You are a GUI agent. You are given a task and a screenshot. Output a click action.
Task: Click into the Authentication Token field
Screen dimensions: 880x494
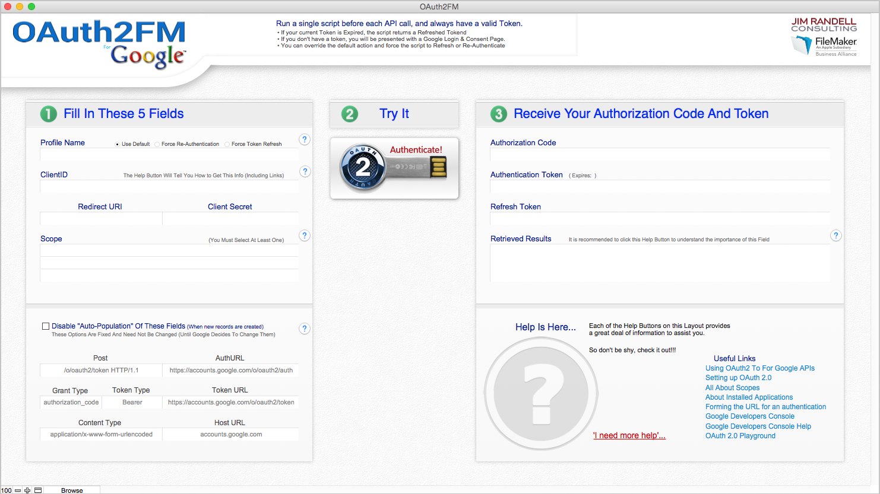(660, 187)
